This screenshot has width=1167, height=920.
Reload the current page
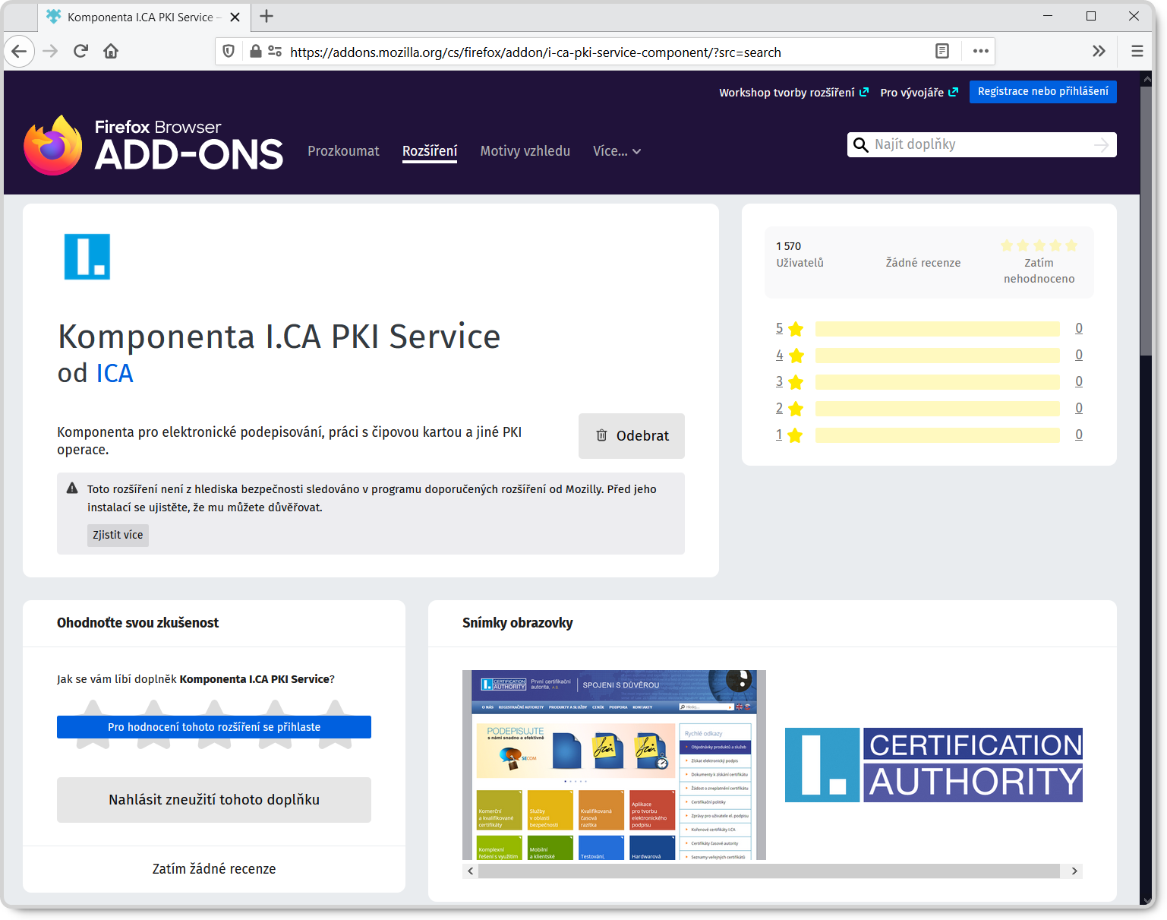pyautogui.click(x=80, y=52)
